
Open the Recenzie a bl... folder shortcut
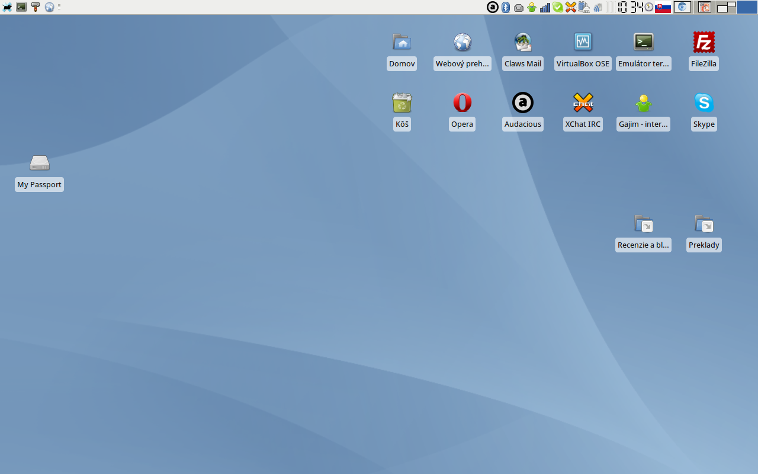click(x=644, y=223)
